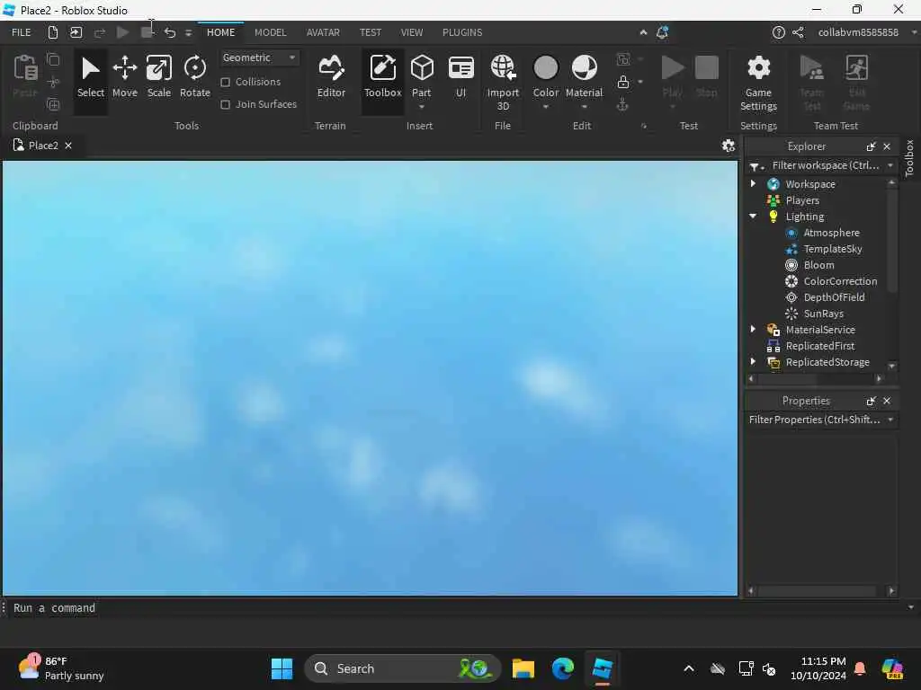The image size is (921, 690).
Task: Click the Undo arrow in quick access bar
Action: [170, 32]
